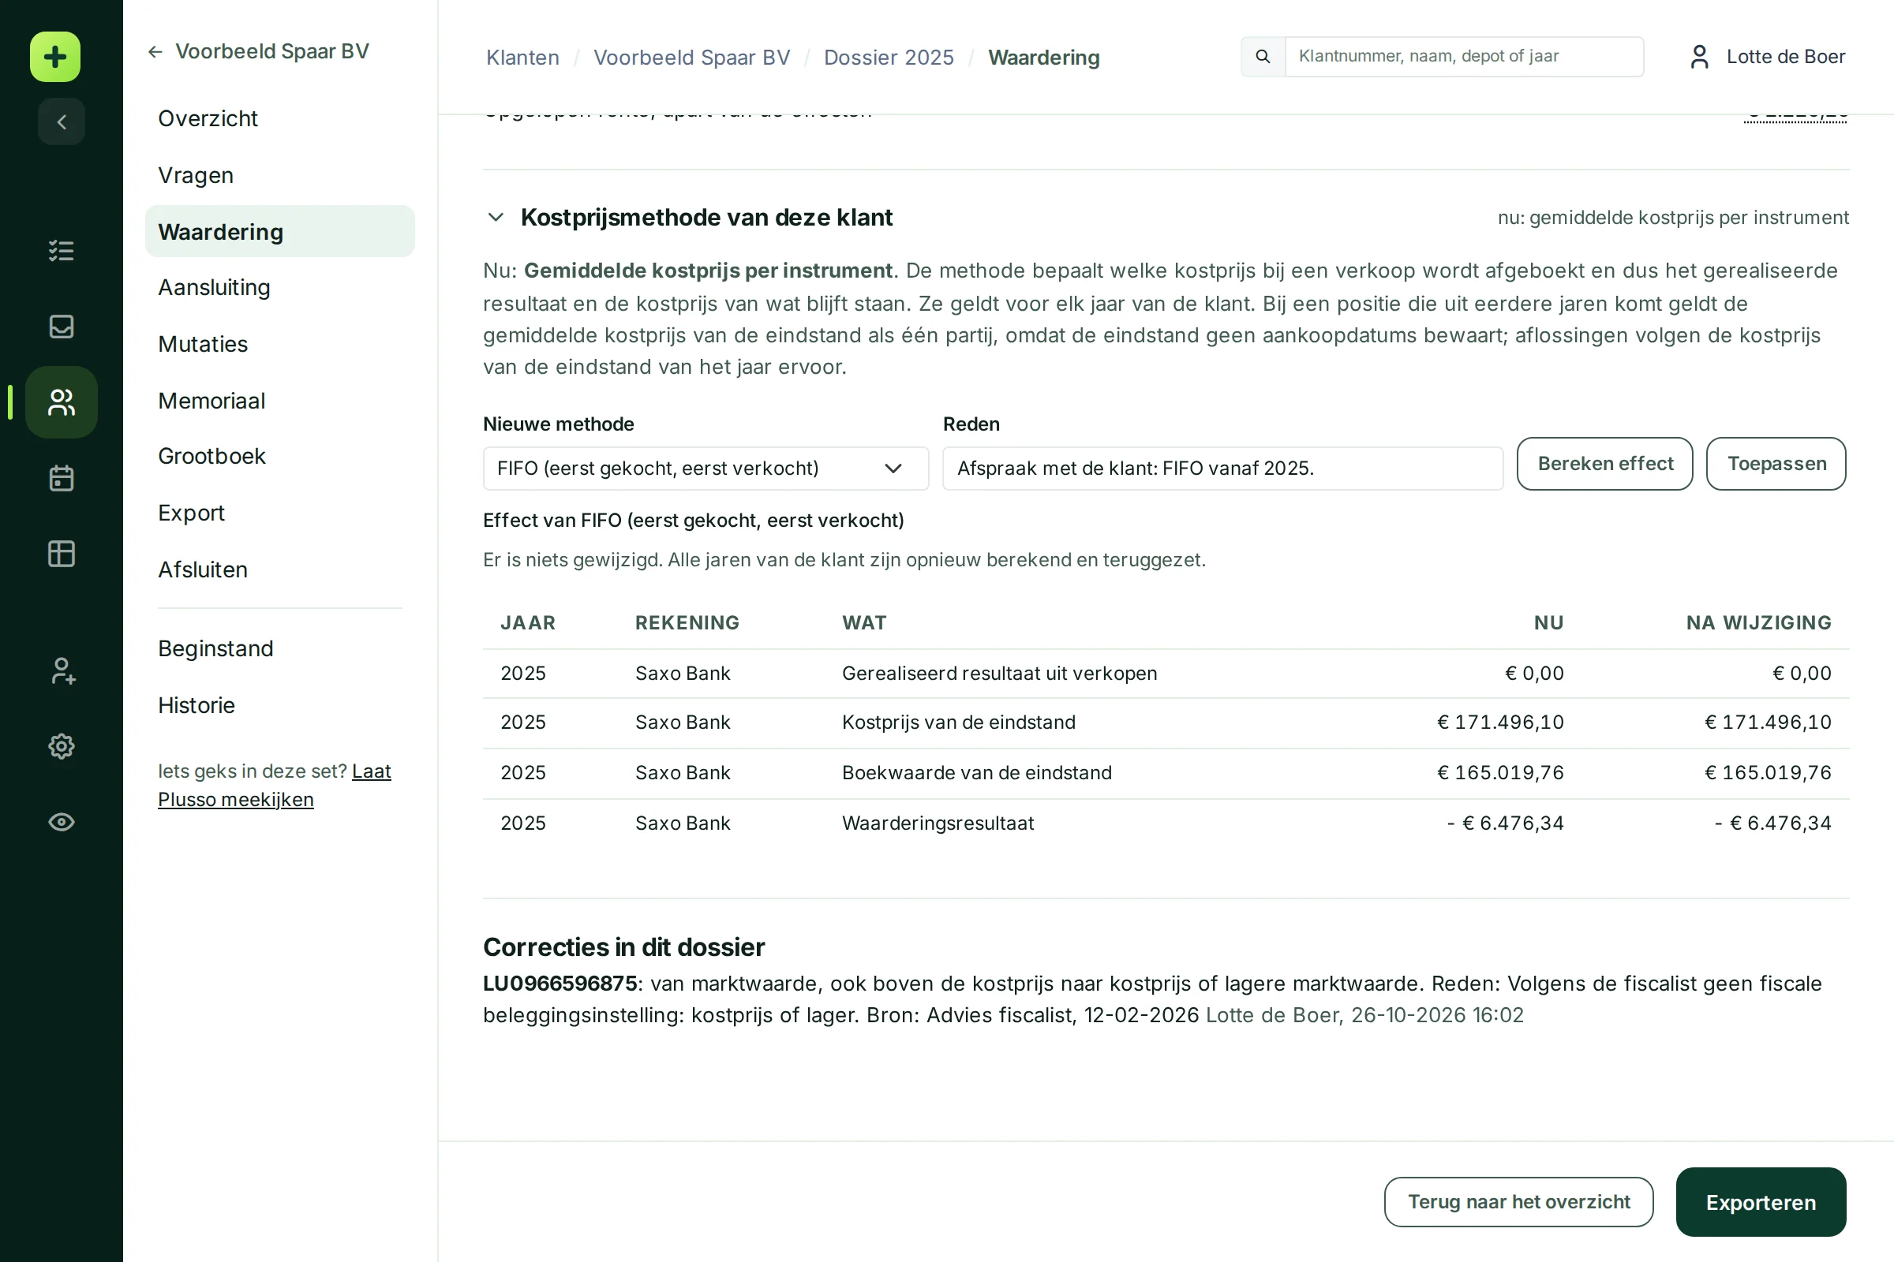Image resolution: width=1894 pixels, height=1262 pixels.
Task: Click the Voorbeeld Spaar BV sidebar title
Action: [x=272, y=51]
